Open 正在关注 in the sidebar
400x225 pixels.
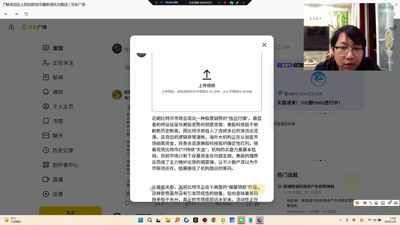coord(70,63)
